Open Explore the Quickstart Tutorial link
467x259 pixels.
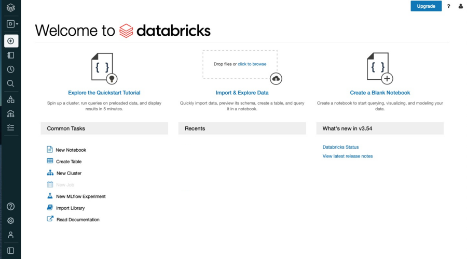coord(104,93)
